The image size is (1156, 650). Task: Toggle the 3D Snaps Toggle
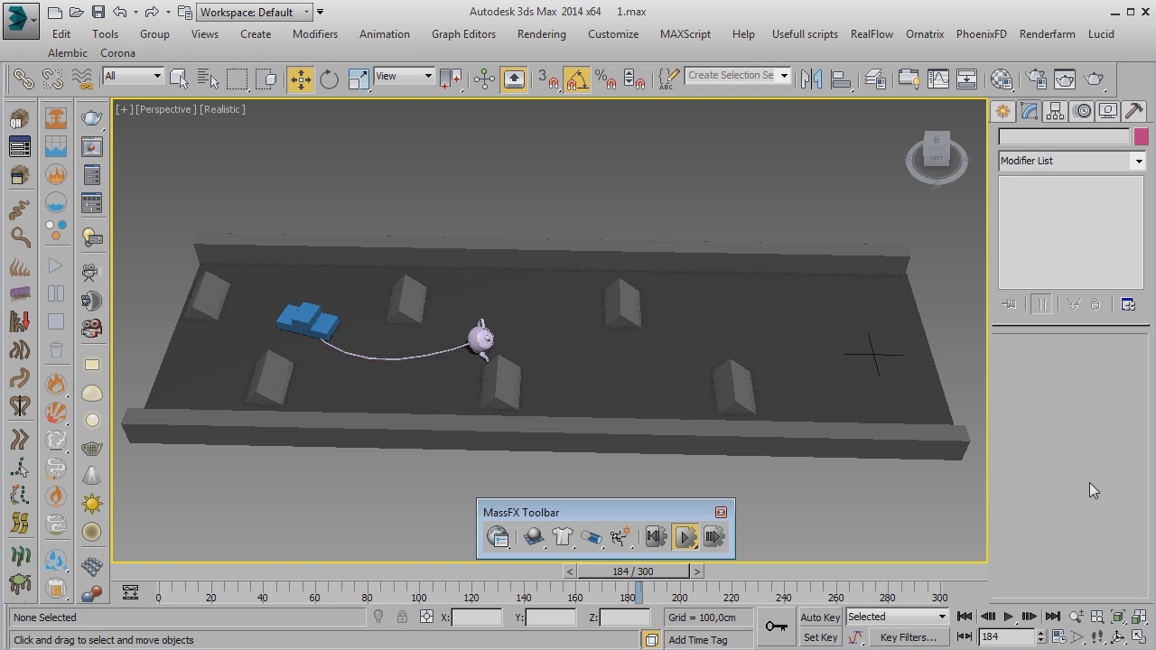point(550,79)
